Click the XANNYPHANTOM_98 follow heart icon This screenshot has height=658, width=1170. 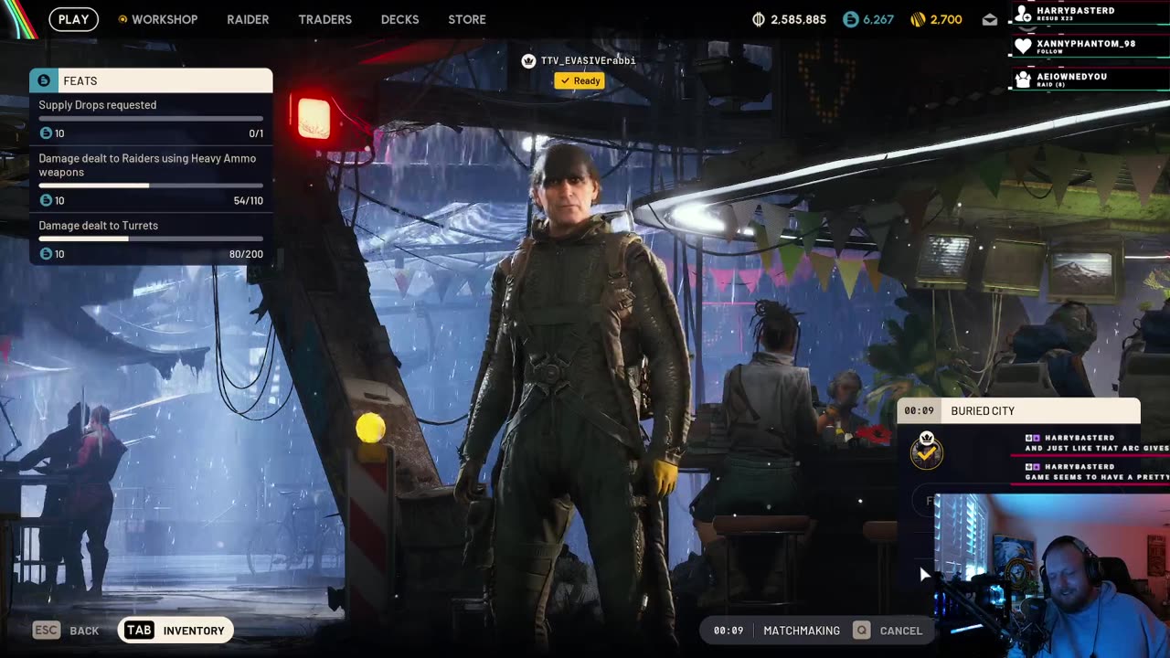point(1024,47)
